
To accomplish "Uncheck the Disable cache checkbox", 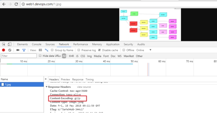I will click(99, 50).
